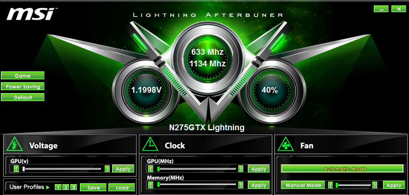Click the Clock triangle icon
The height and width of the screenshot is (195, 409).
[x=150, y=144]
